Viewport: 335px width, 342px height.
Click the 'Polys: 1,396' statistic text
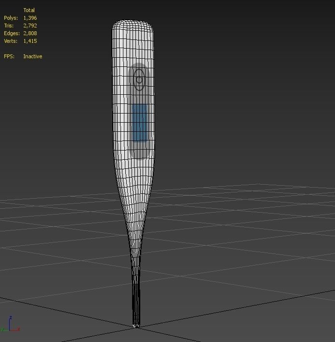20,18
